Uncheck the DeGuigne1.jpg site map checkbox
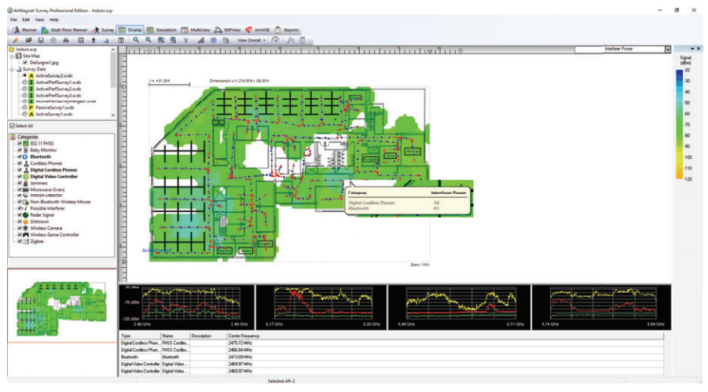The width and height of the screenshot is (708, 392). coord(25,63)
